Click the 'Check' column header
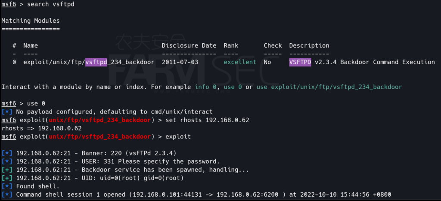This screenshot has height=201, width=441. tap(273, 45)
